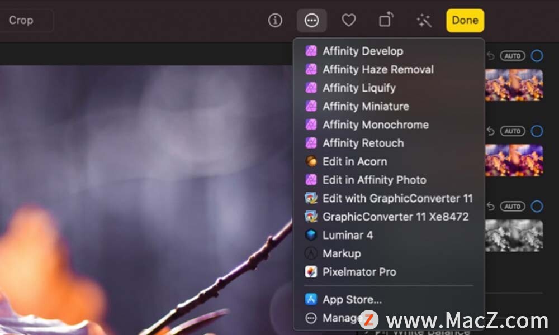Click the photo being edited
Image resolution: width=559 pixels, height=335 pixels.
click(x=146, y=200)
